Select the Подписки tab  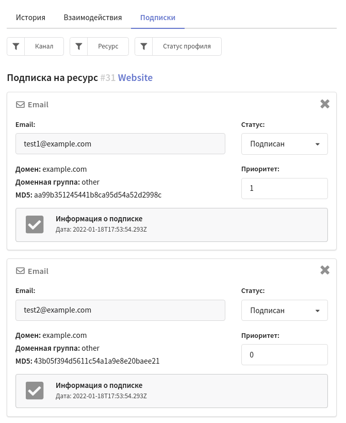[158, 18]
